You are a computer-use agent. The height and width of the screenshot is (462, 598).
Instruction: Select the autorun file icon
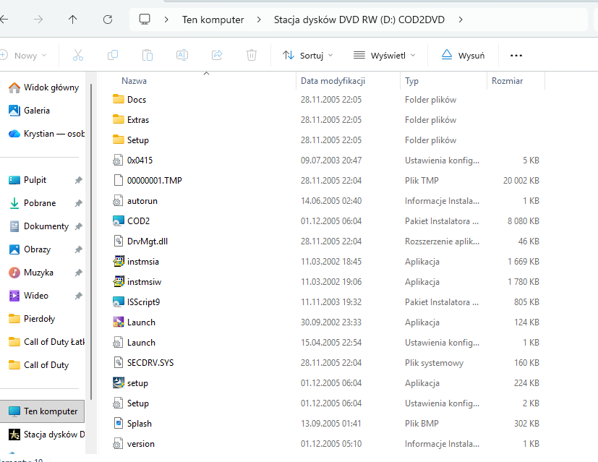(x=118, y=200)
